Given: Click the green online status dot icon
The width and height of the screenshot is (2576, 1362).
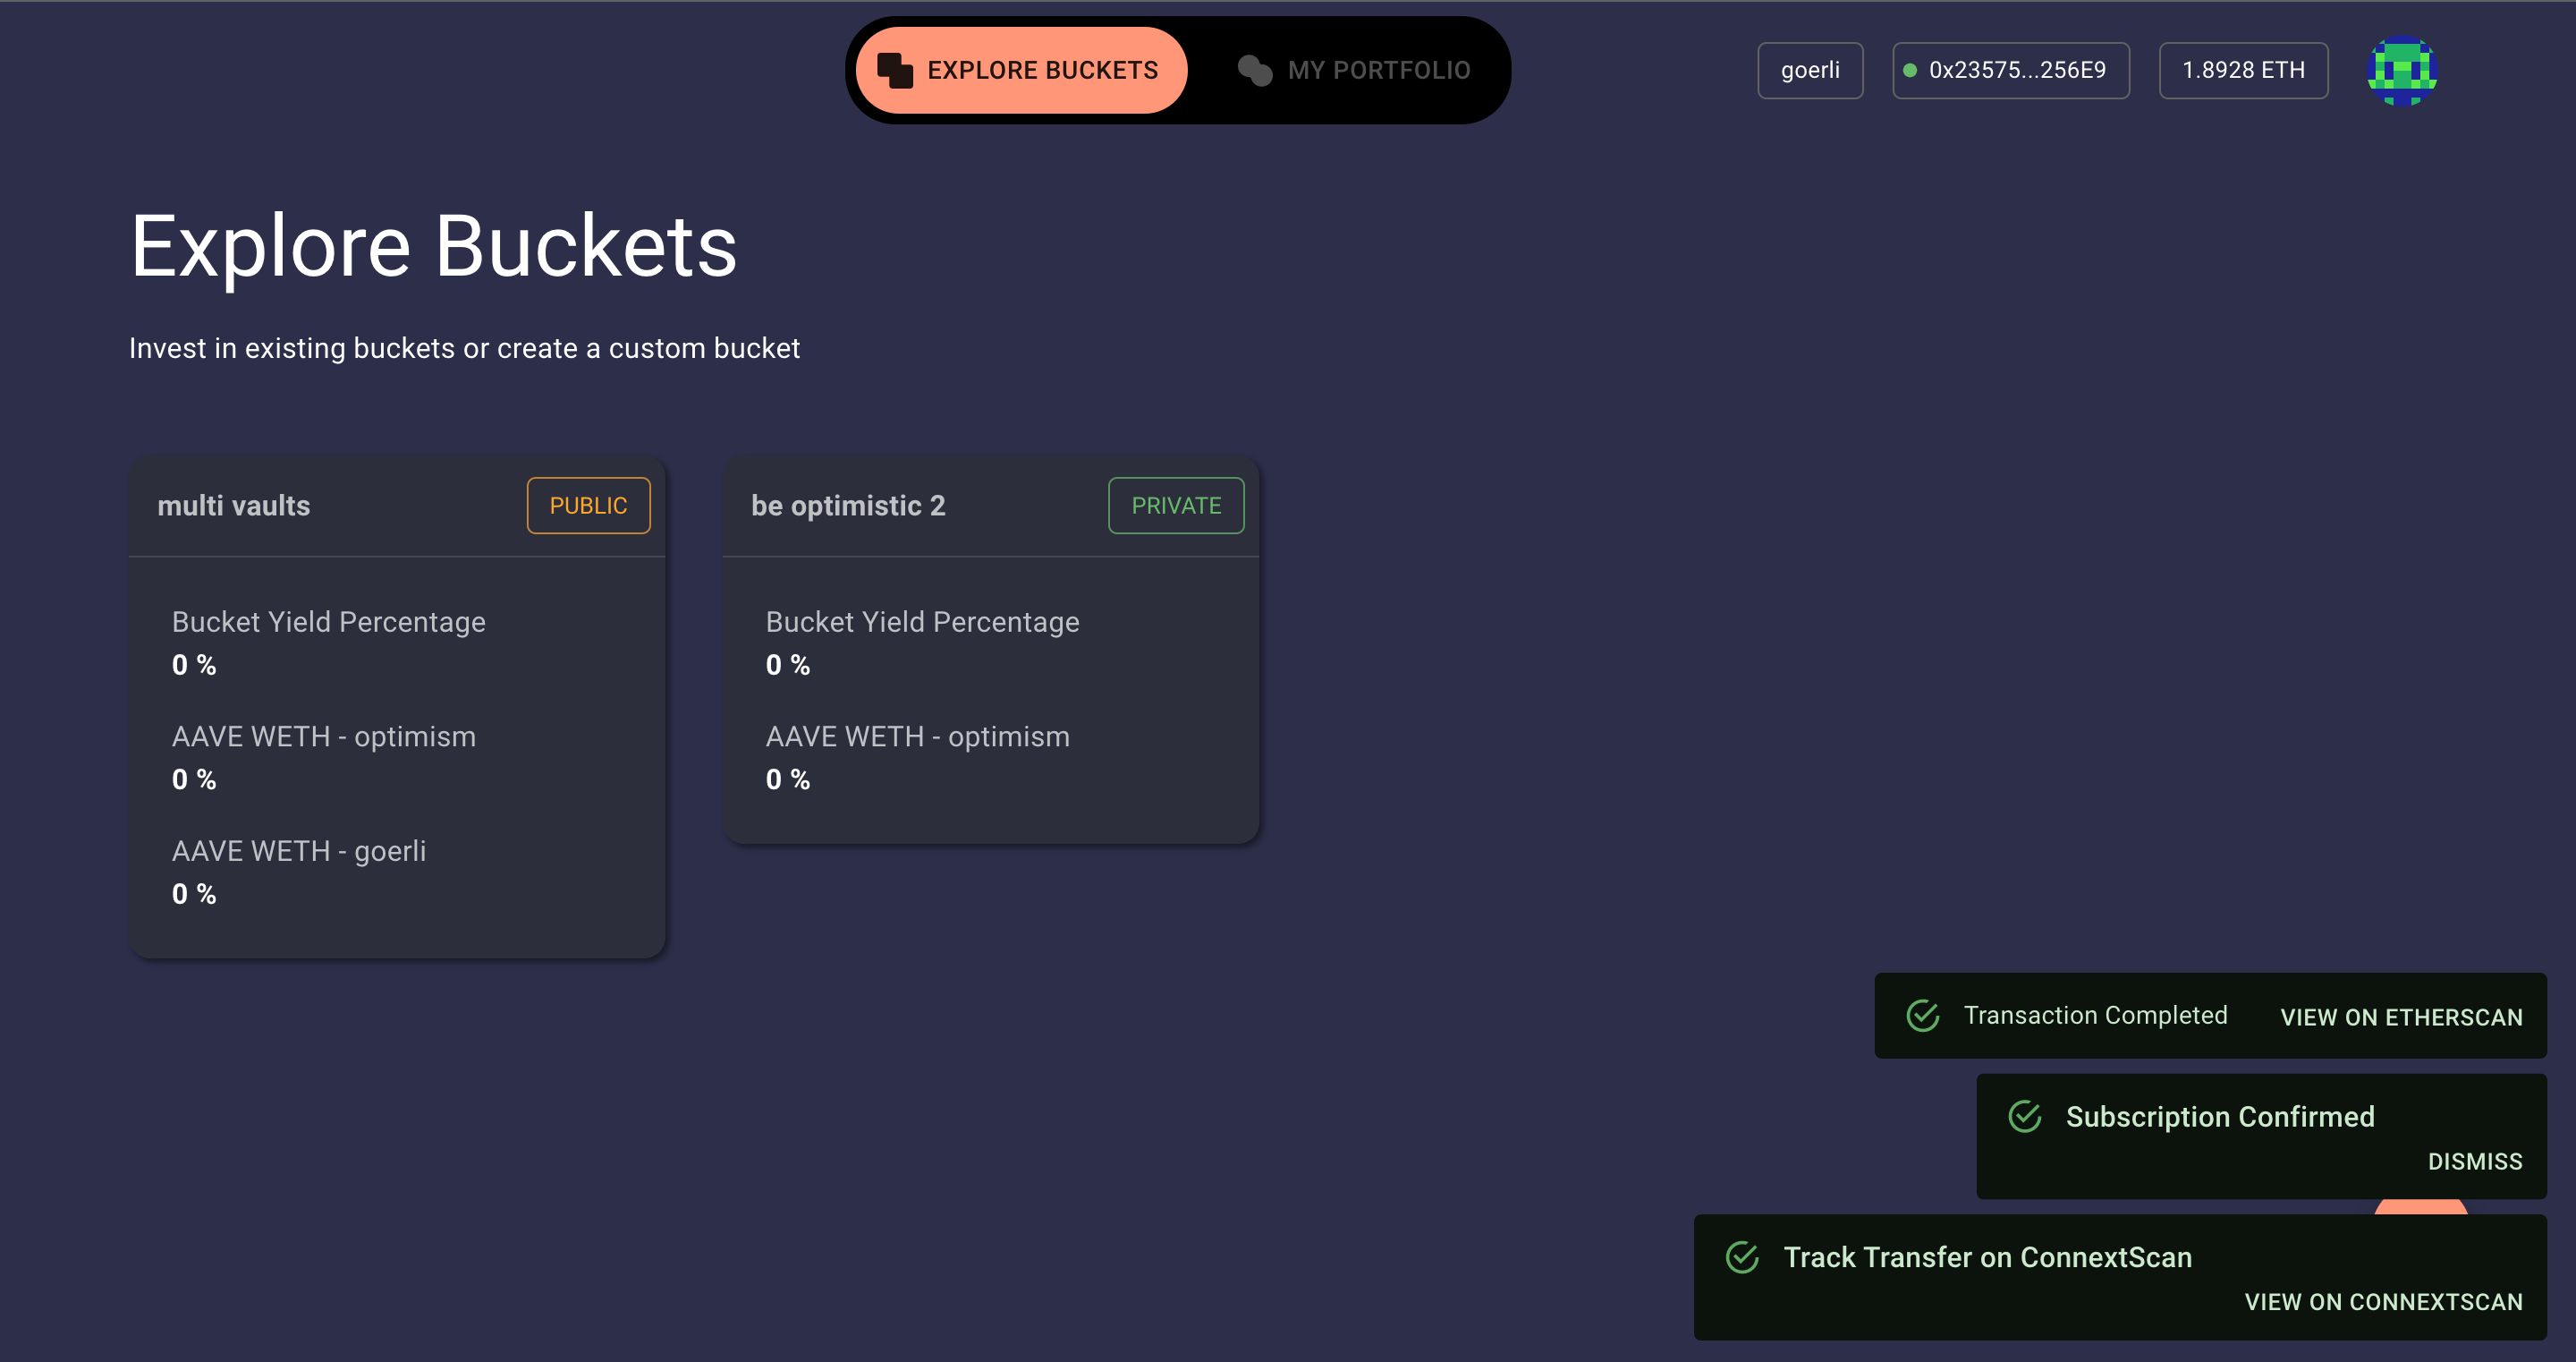Looking at the screenshot, I should [x=1906, y=68].
